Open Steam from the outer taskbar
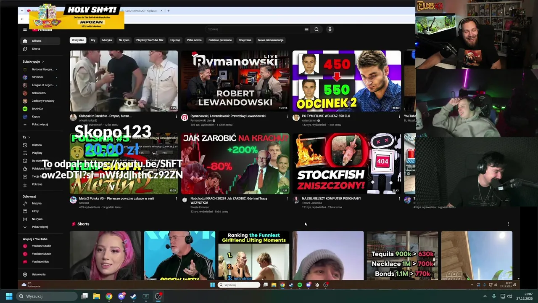 click(134, 296)
